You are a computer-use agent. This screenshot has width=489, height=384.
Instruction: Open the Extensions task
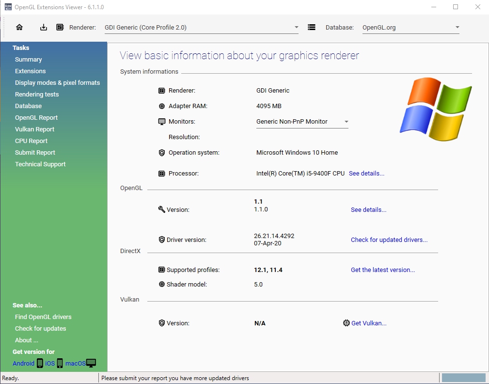[x=30, y=71]
